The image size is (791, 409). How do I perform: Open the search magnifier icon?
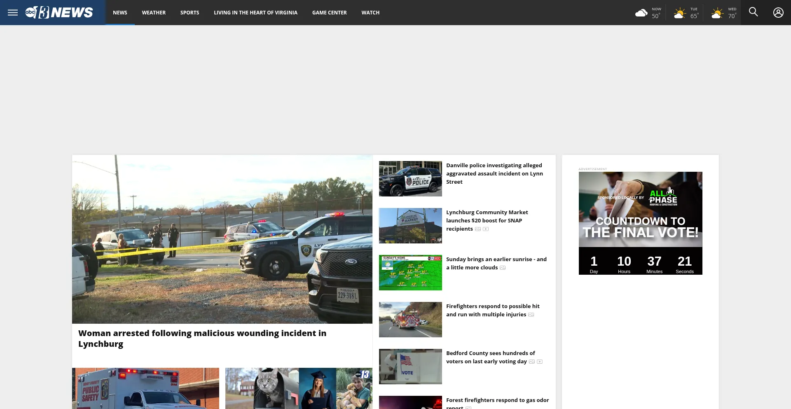click(753, 12)
